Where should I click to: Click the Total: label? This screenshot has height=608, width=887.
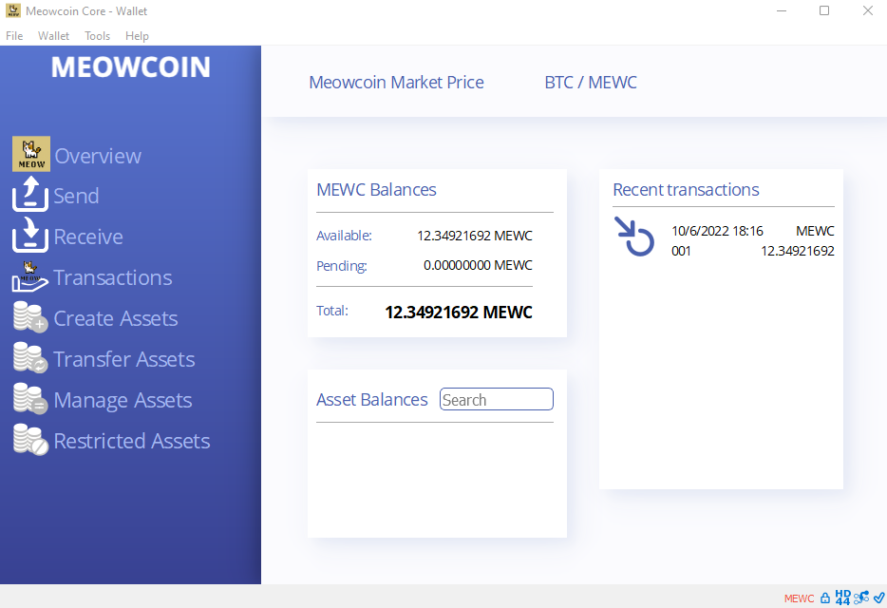(x=332, y=311)
